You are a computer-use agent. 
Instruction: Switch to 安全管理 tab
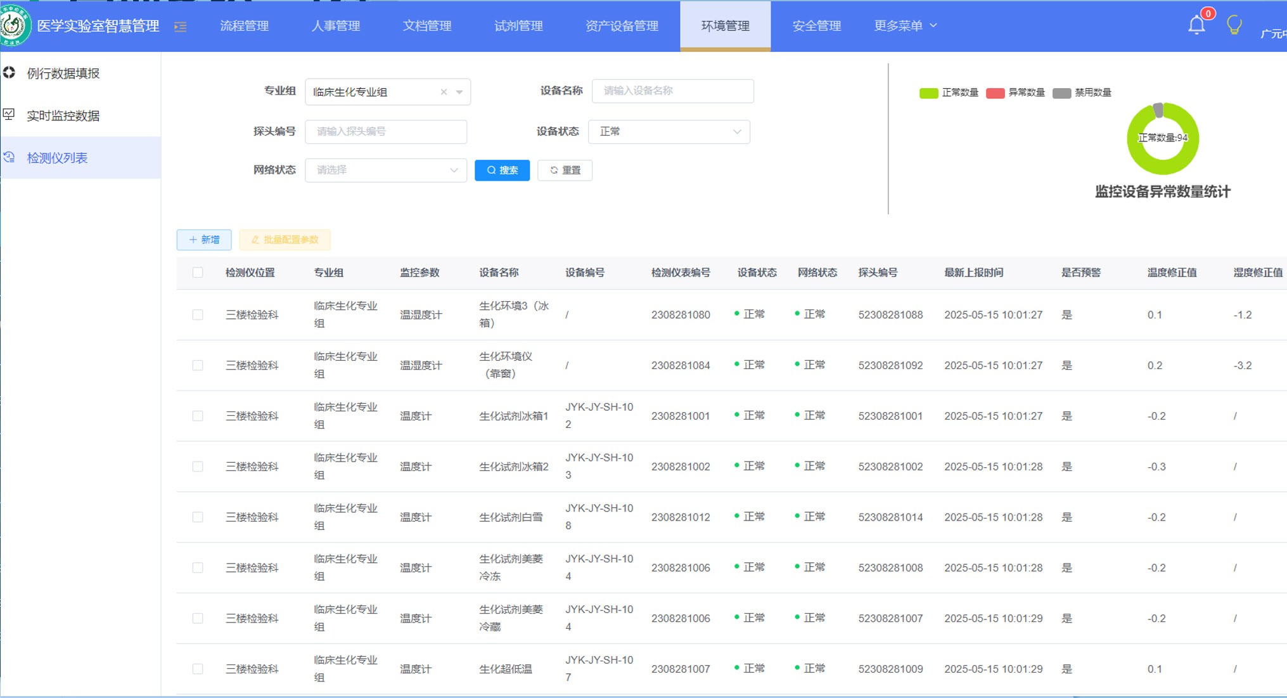[x=816, y=26]
